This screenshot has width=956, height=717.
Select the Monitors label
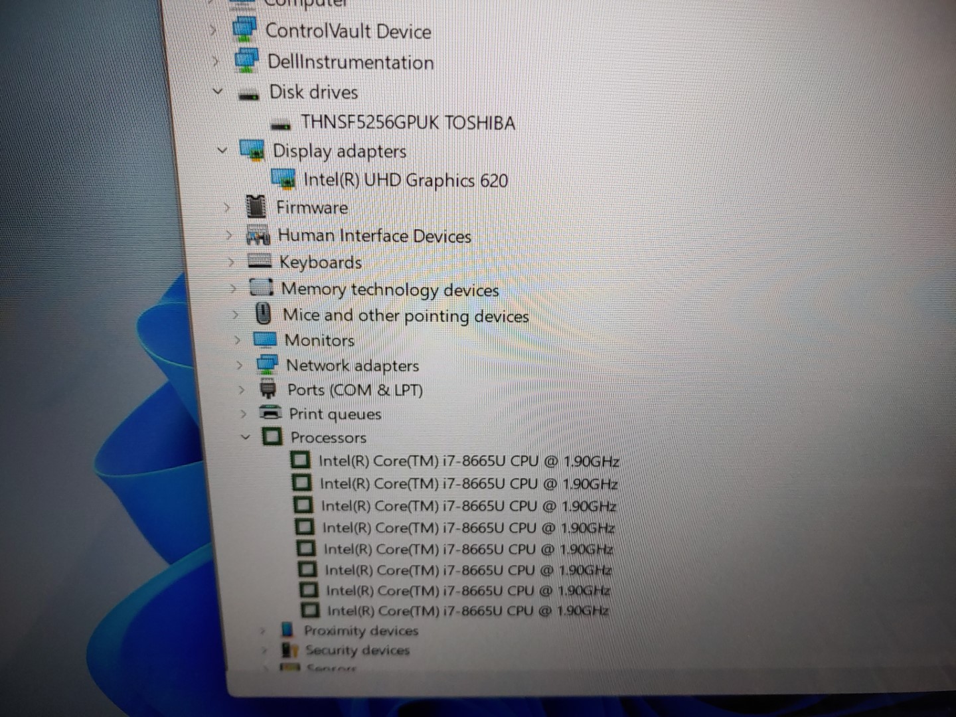pos(319,341)
